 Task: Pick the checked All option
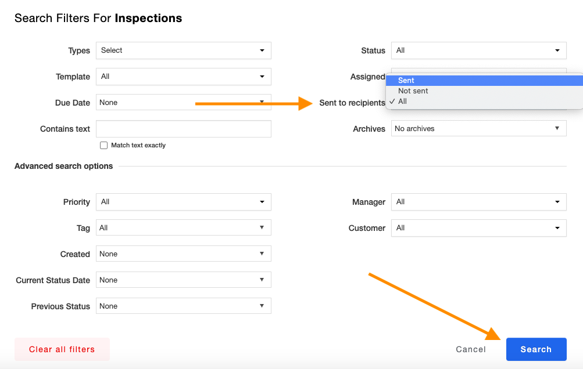click(402, 102)
